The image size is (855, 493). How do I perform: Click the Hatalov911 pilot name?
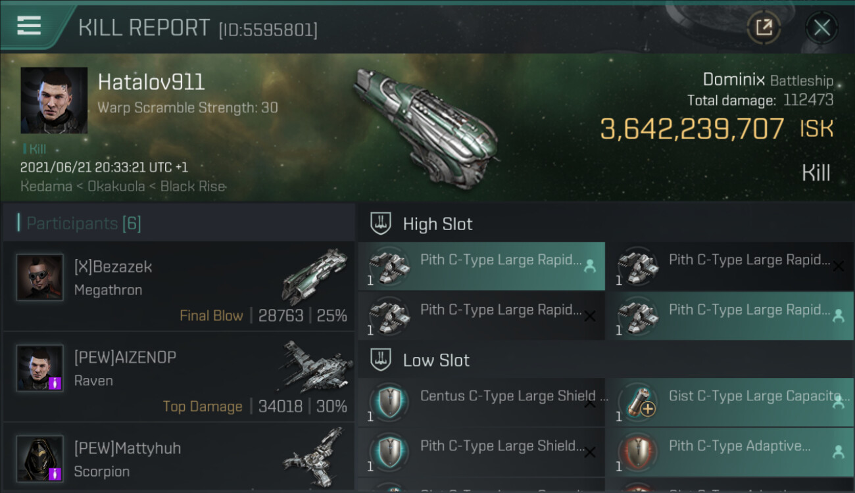tap(151, 82)
